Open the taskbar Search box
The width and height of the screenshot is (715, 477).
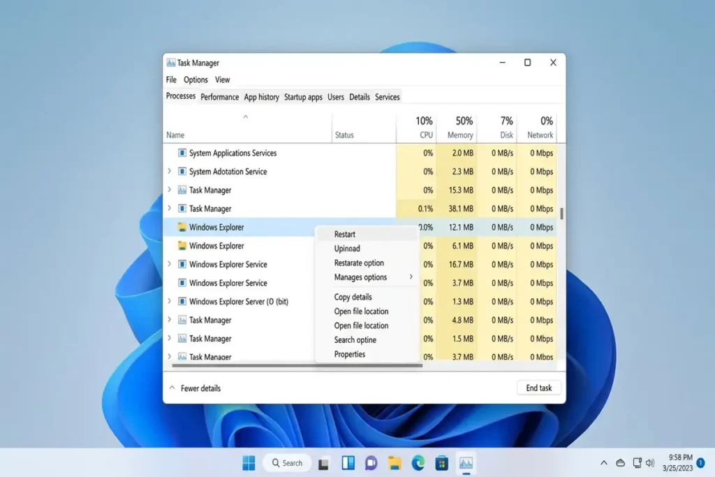pyautogui.click(x=287, y=463)
